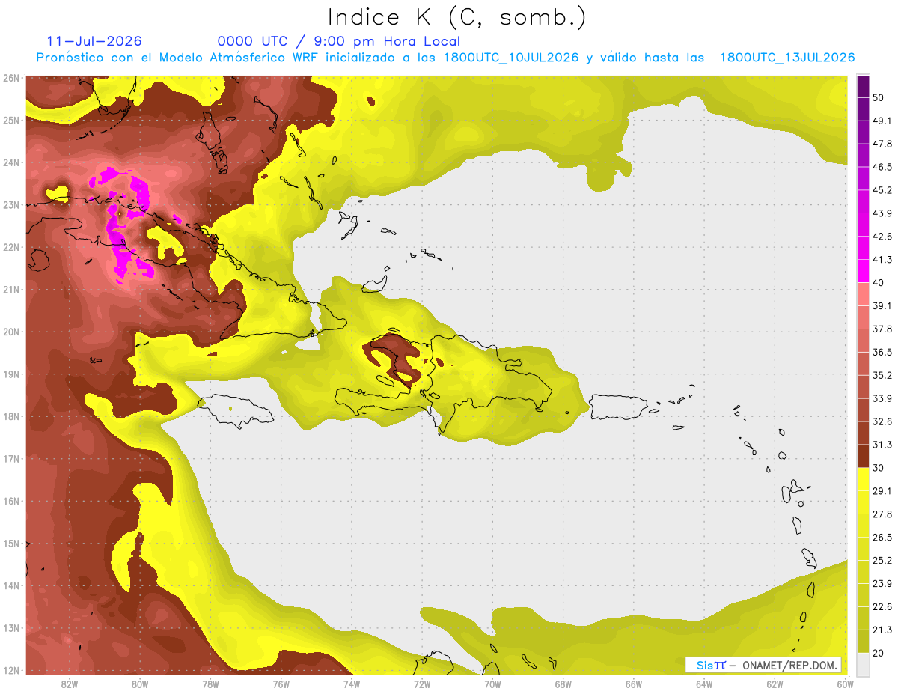Click the '26N' latitude axis label

coord(11,78)
